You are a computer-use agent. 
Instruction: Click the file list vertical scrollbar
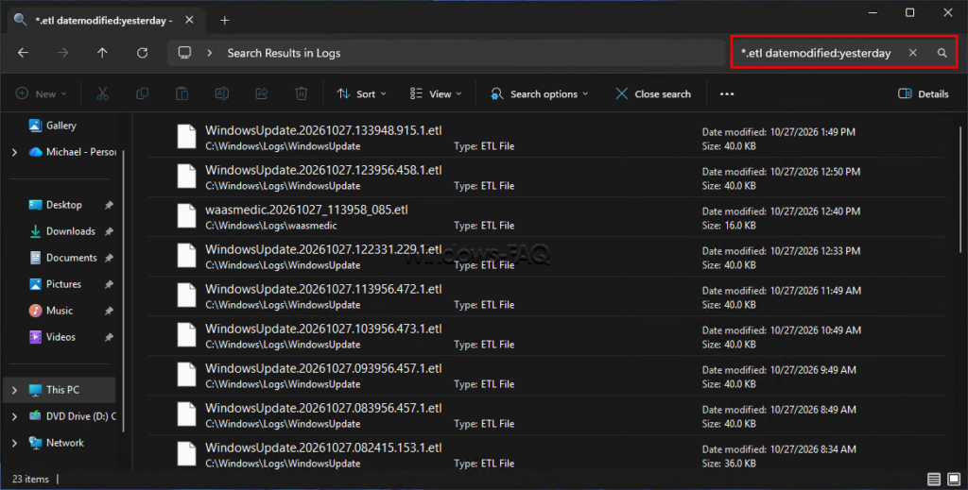(x=960, y=189)
